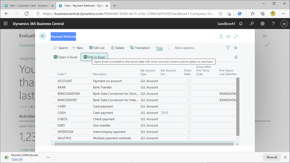Bookmark the Payment Methods page
The image size is (290, 163).
tap(221, 37)
